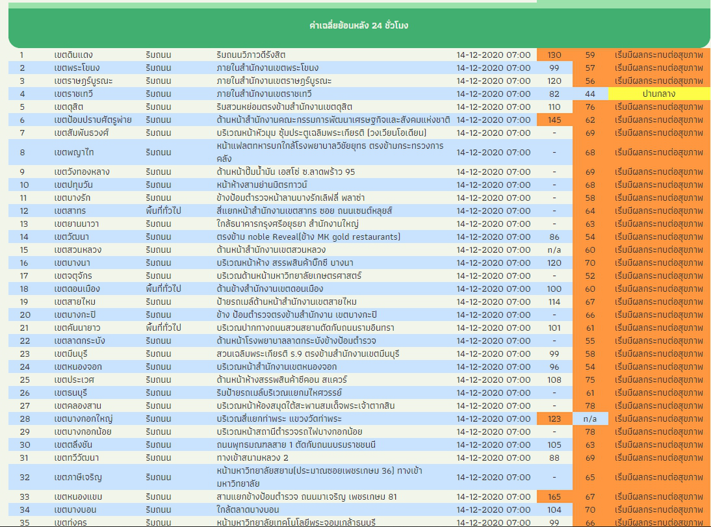This screenshot has width=711, height=527.
Task: Select the district cell "เขตลาดกระบัง"
Action: pyautogui.click(x=79, y=341)
